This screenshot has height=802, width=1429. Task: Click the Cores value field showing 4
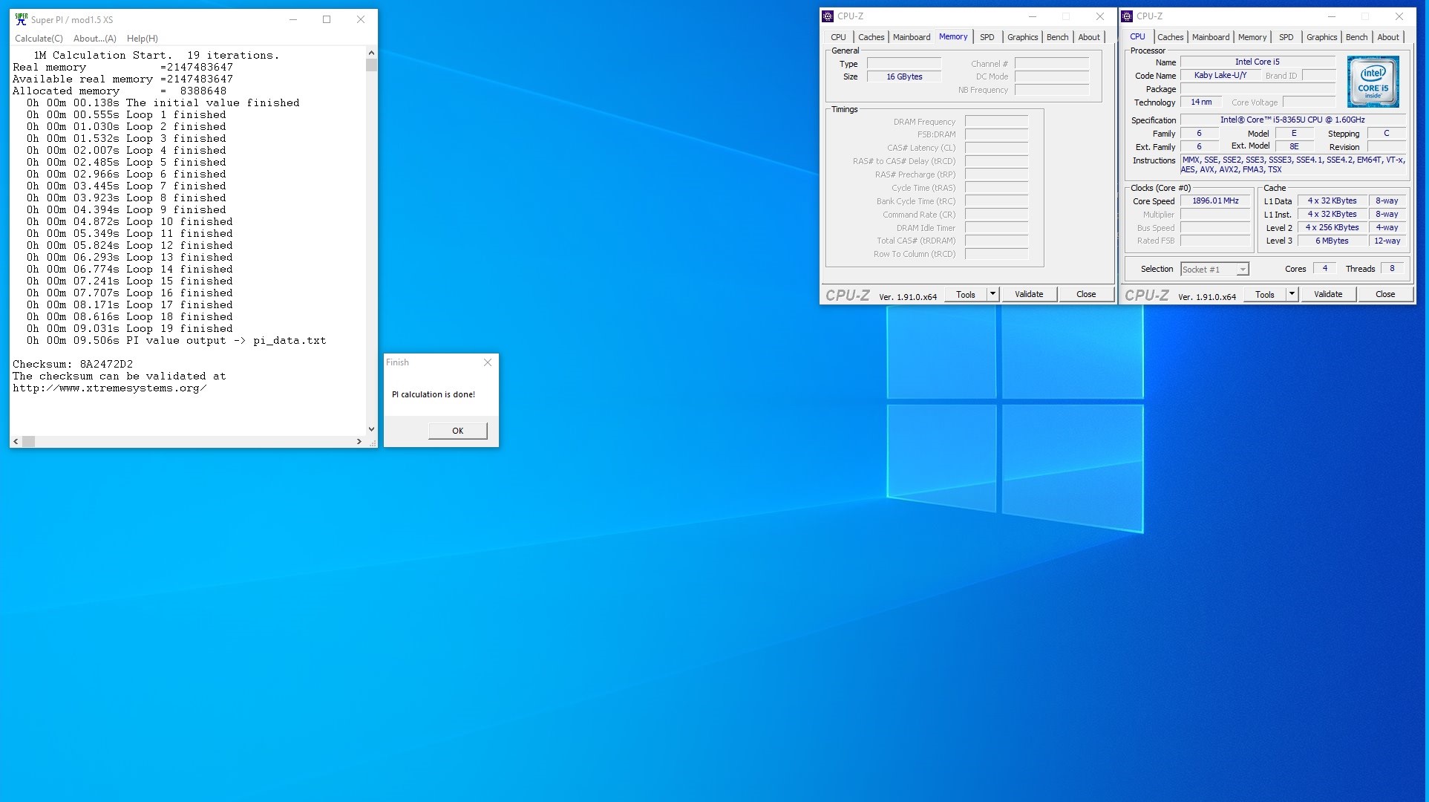(1324, 269)
